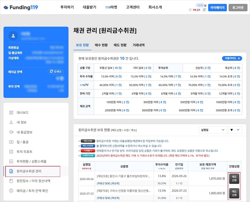Refresh the session timer icon
Image resolution: width=250 pixels, height=202 pixels.
click(x=204, y=10)
